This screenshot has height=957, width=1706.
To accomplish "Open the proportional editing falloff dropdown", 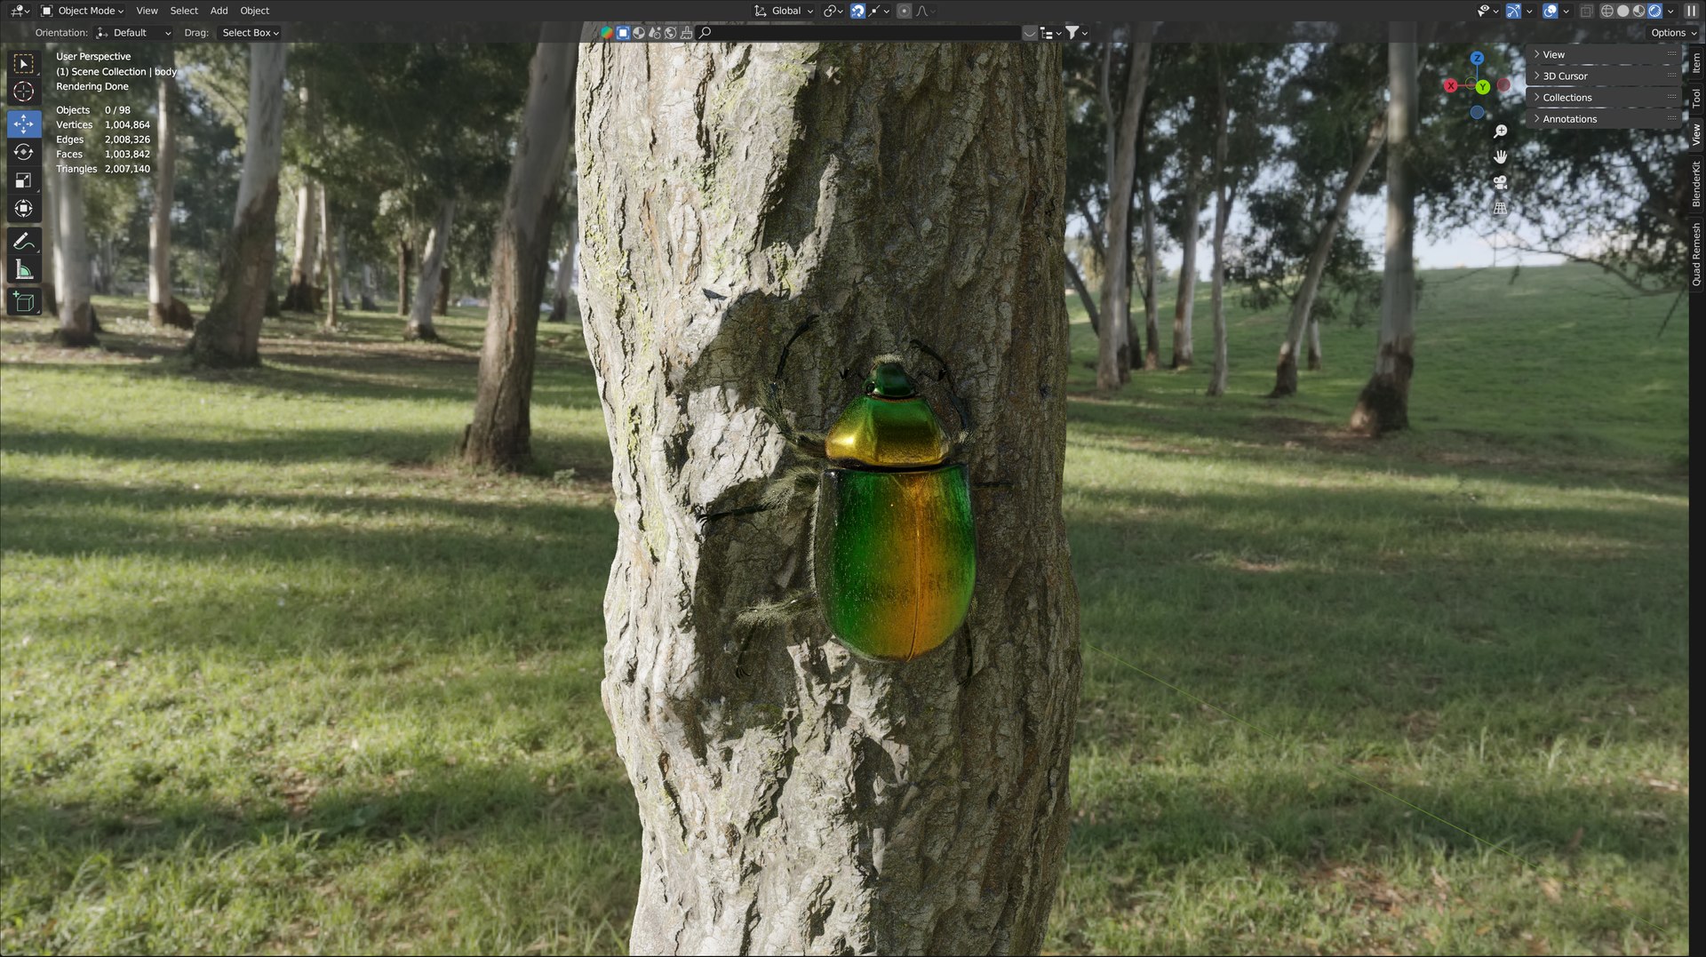I will [x=925, y=11].
